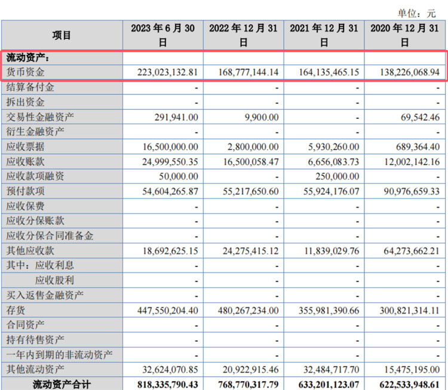Select the value 2,800,000.00
This screenshot has height=390, width=448.
(x=253, y=147)
